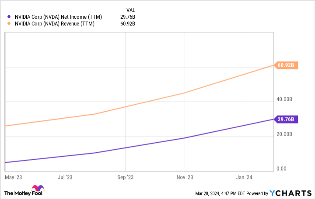Click the Jul '23 x-axis label

pos(65,177)
